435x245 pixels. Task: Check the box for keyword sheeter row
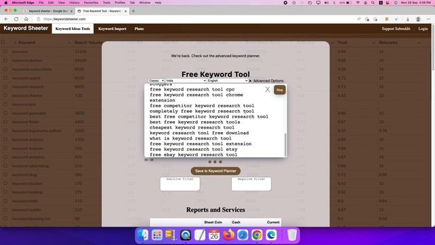click(5, 95)
